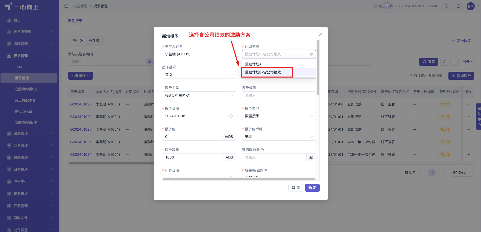The image size is (481, 232).
Task: Click the 查询 search button
Action: click(x=429, y=62)
